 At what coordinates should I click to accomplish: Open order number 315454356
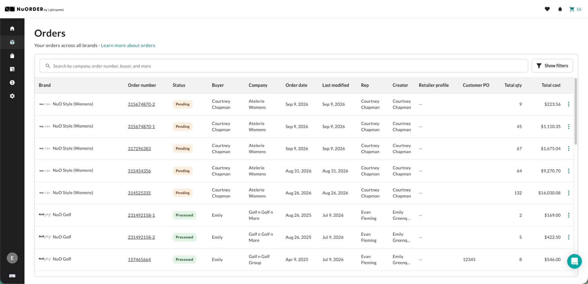point(139,171)
